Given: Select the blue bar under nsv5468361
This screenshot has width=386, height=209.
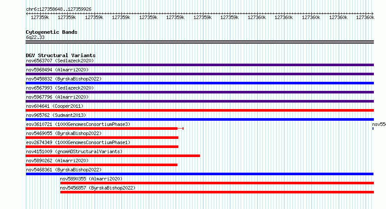Looking at the screenshot, I should (200, 174).
